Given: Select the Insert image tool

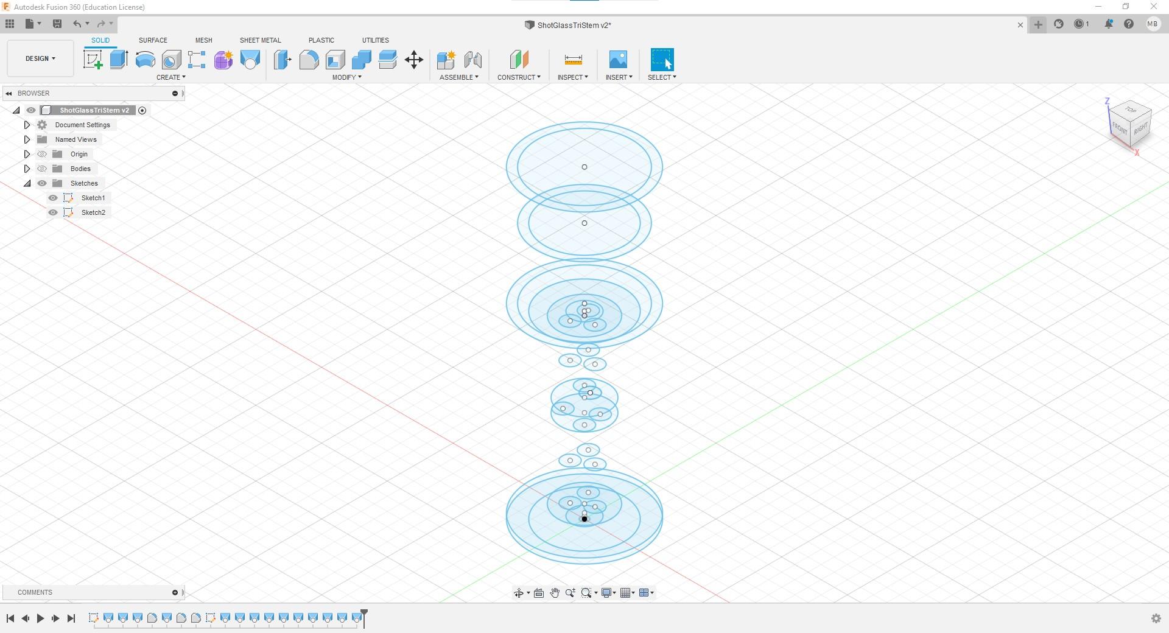Looking at the screenshot, I should tap(618, 60).
